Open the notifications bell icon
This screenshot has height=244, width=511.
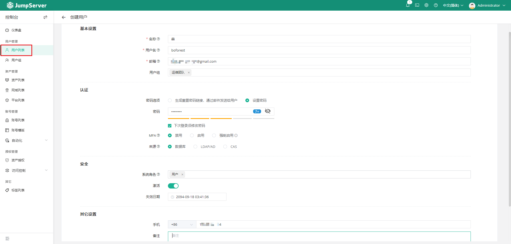coord(408,5)
